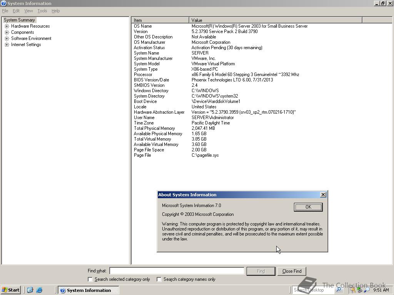The image size is (394, 295).
Task: Click the BIOS Version/Date item
Action: pyautogui.click(x=151, y=80)
